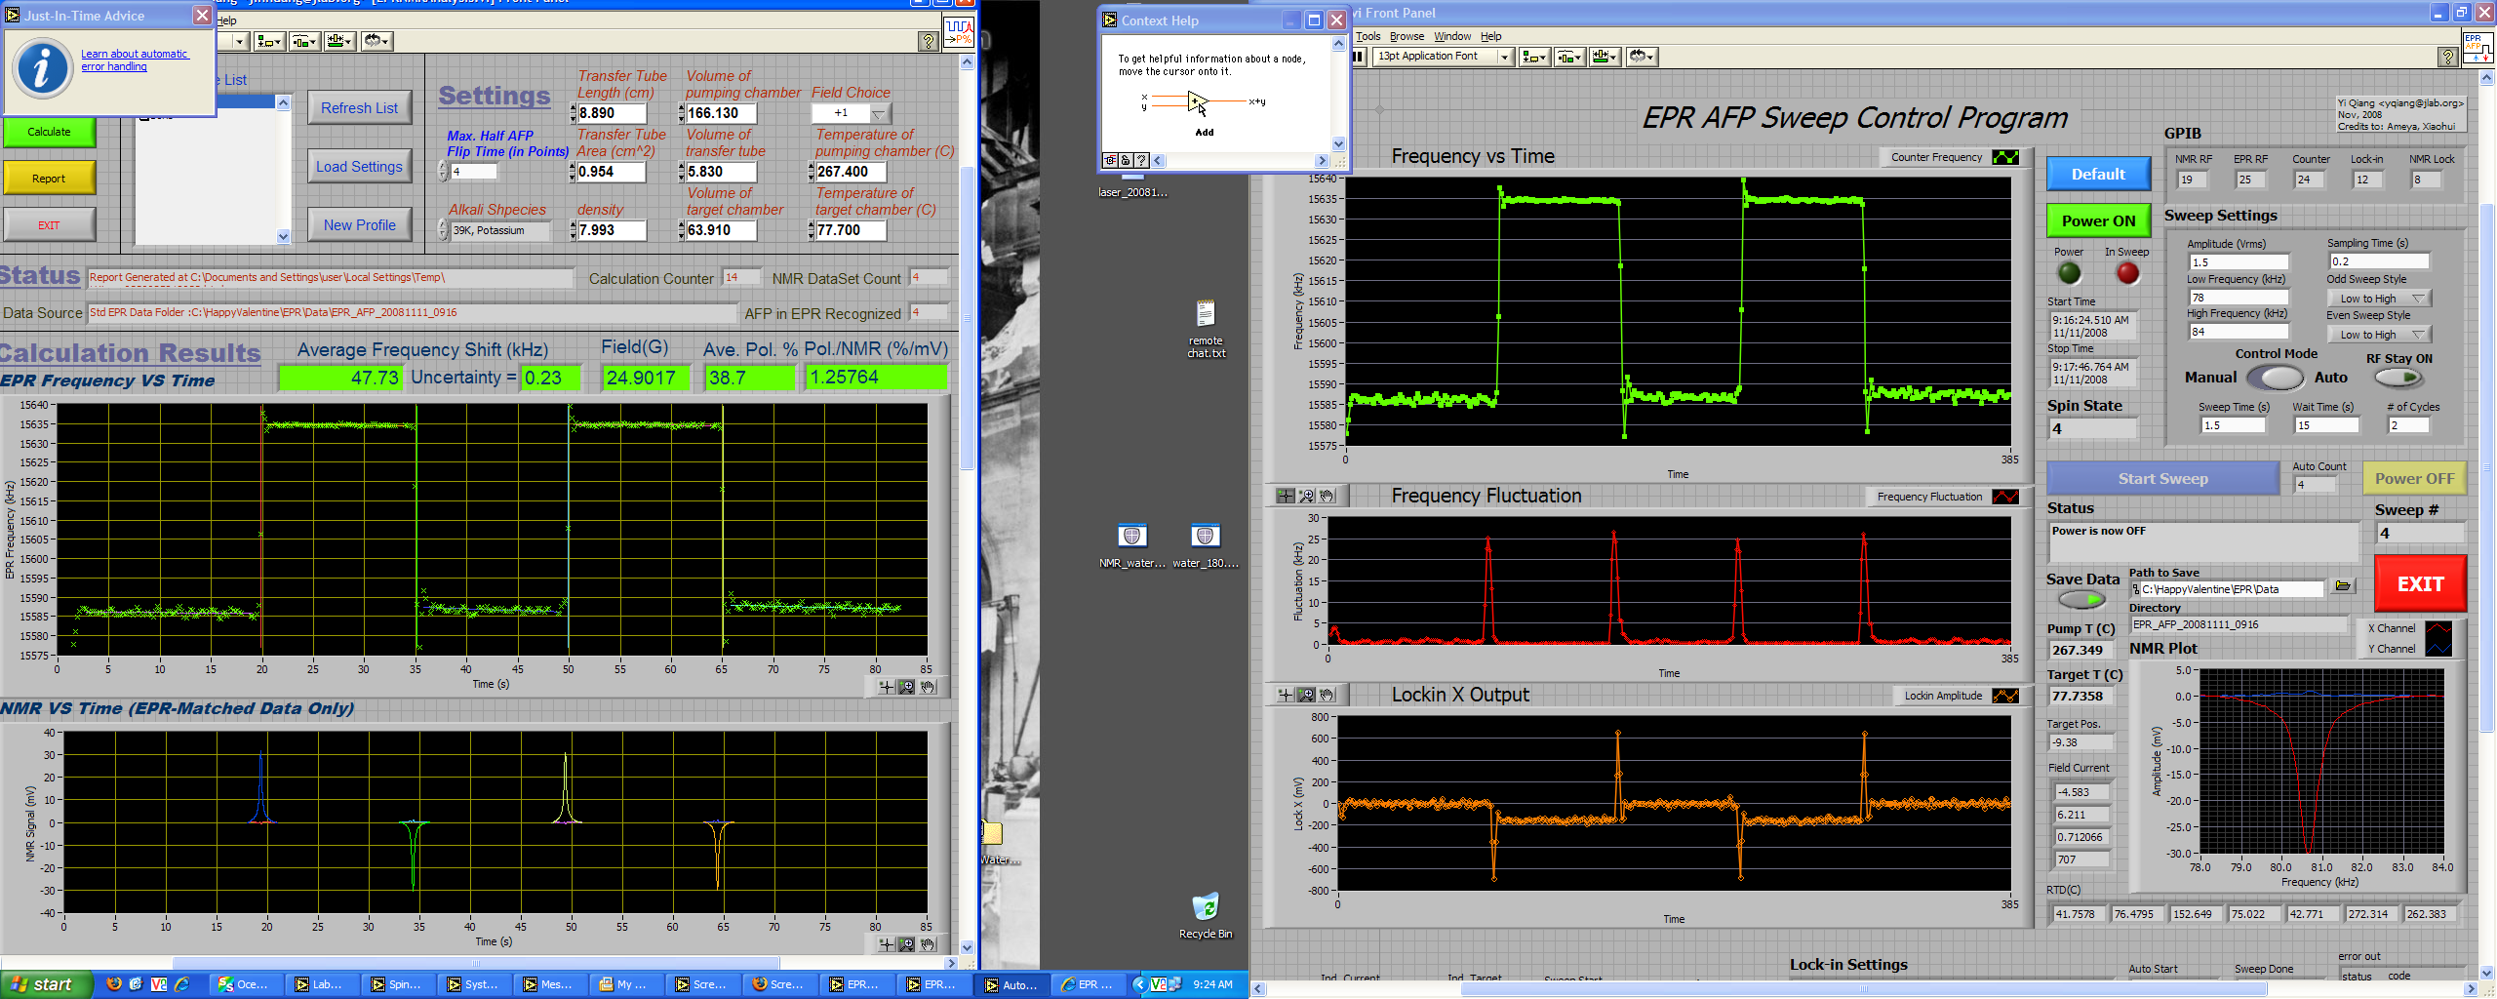Open Resize Objects menu in Sweep window toolbar
The image size is (2497, 999).
point(1605,57)
